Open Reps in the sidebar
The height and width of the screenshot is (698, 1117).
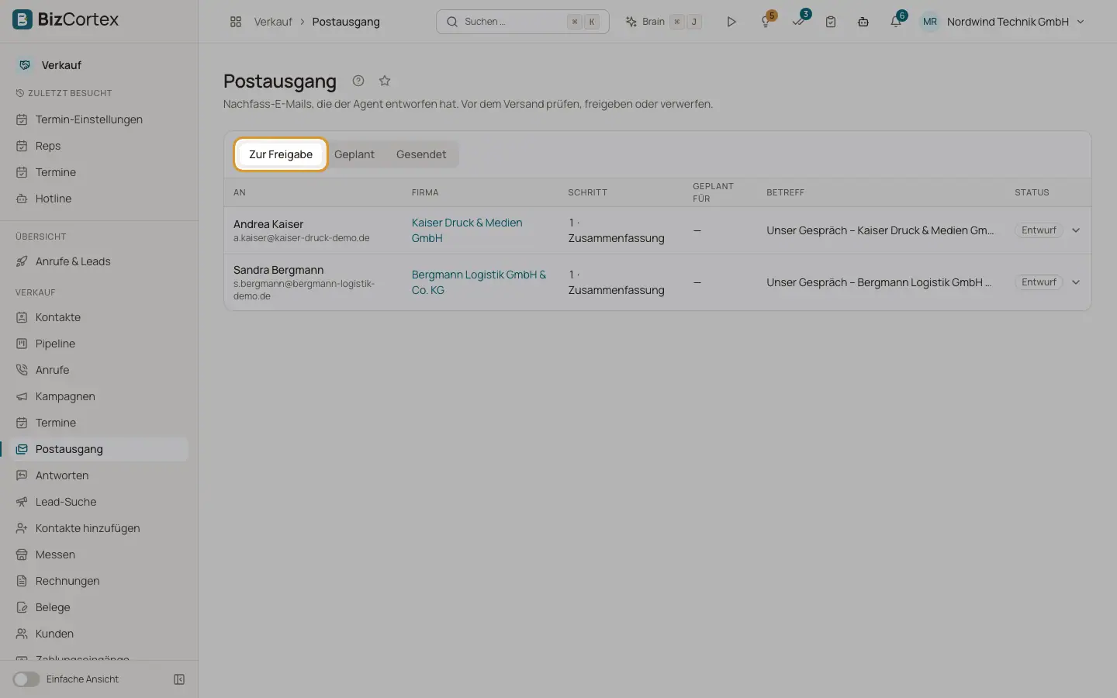click(48, 146)
